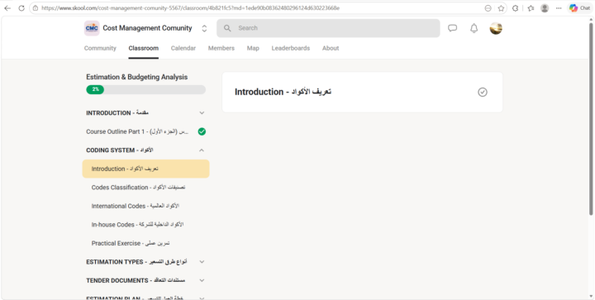Select the ESTIMATION TYPES section heading

pos(136,262)
